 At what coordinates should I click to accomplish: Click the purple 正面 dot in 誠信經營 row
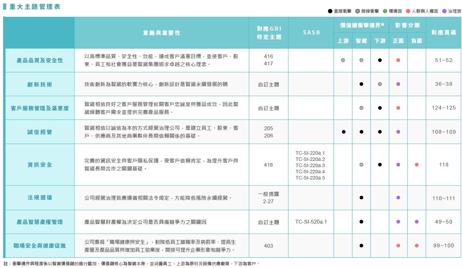tap(398, 132)
